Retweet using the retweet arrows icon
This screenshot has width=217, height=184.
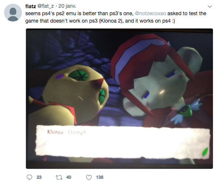pos(59,177)
